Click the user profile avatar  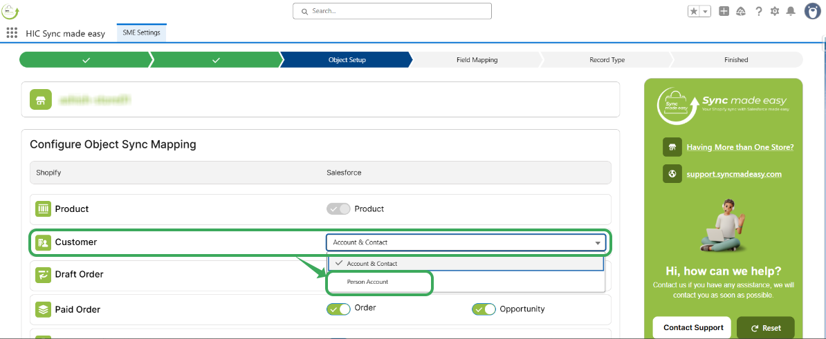pos(813,11)
